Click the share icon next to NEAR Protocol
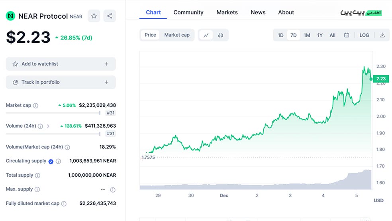392x221 pixels. [x=110, y=16]
